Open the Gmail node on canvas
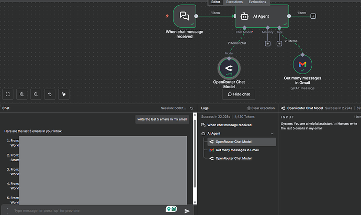361x215 pixels. (x=302, y=64)
